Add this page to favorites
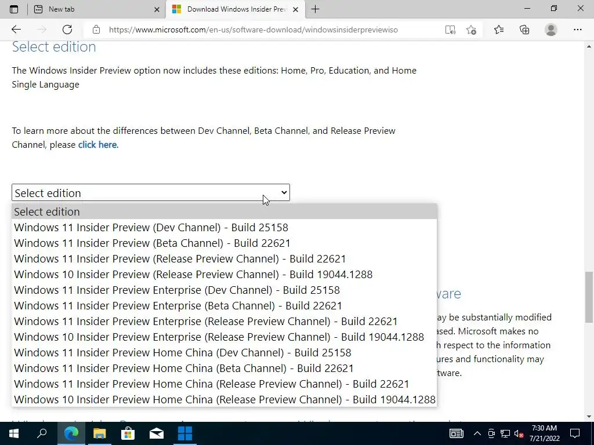 pos(471,30)
